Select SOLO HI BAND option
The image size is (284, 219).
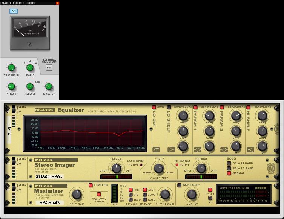(229, 163)
